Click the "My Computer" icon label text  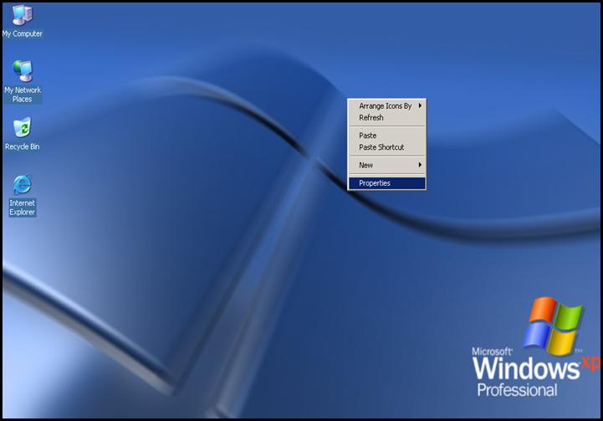click(x=23, y=34)
